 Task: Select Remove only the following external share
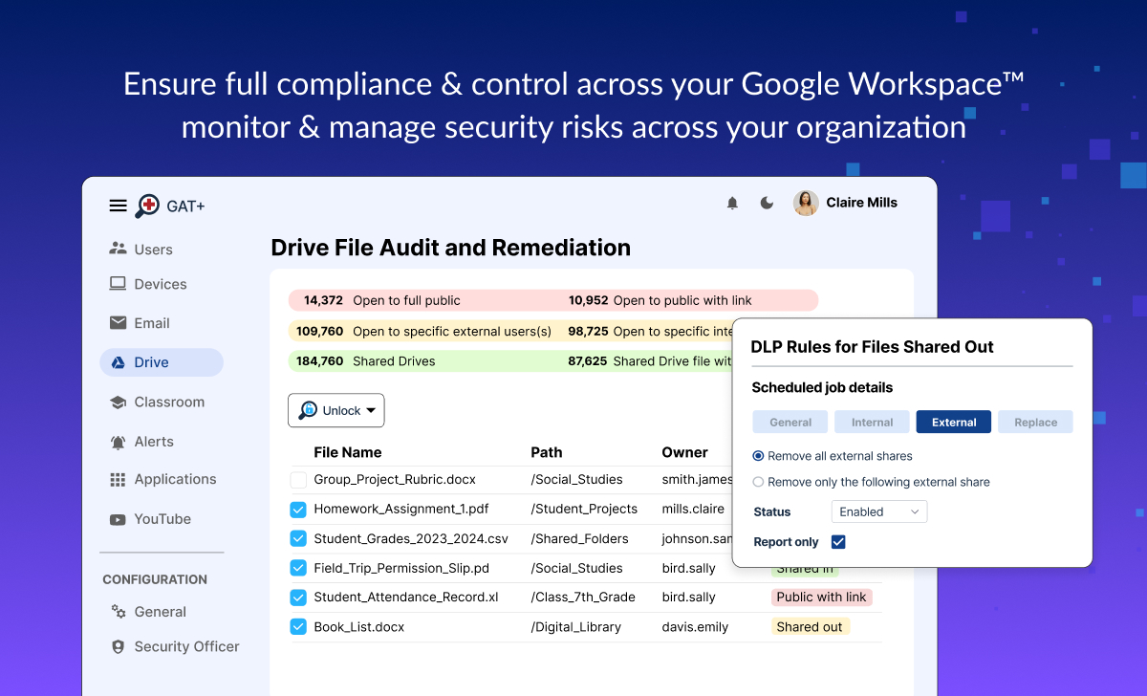[759, 482]
